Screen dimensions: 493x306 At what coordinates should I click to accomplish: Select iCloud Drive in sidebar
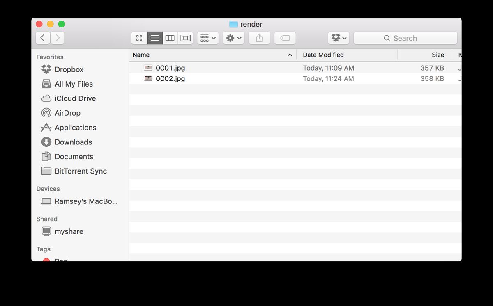pos(75,99)
